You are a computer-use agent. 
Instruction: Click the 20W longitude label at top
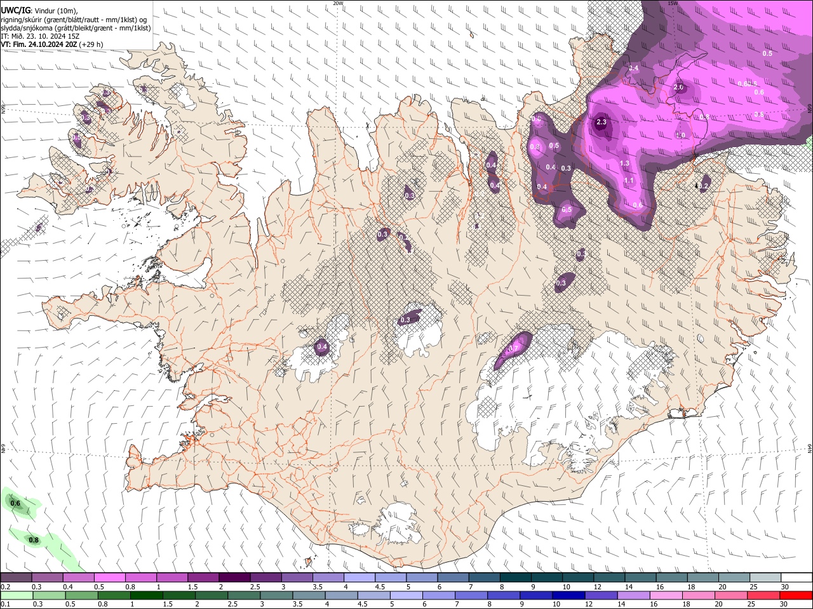(338, 3)
